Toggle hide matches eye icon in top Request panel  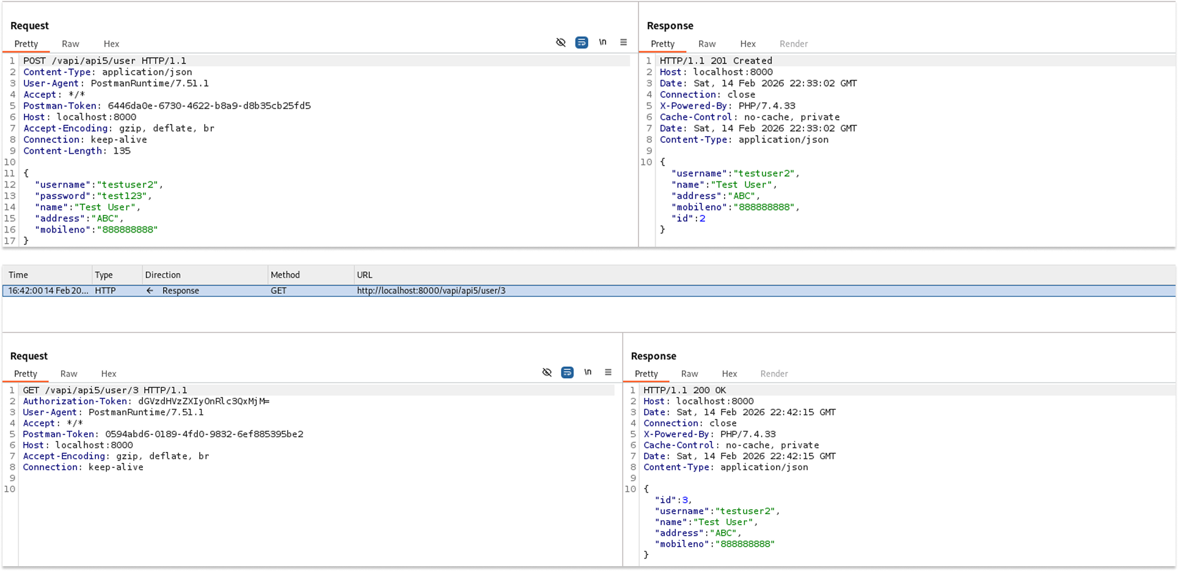560,42
